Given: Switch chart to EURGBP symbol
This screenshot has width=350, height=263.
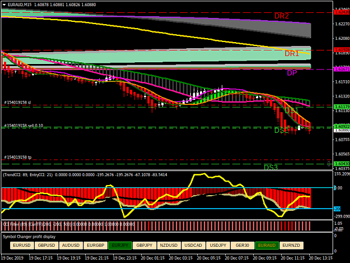Looking at the screenshot, I should 96,245.
